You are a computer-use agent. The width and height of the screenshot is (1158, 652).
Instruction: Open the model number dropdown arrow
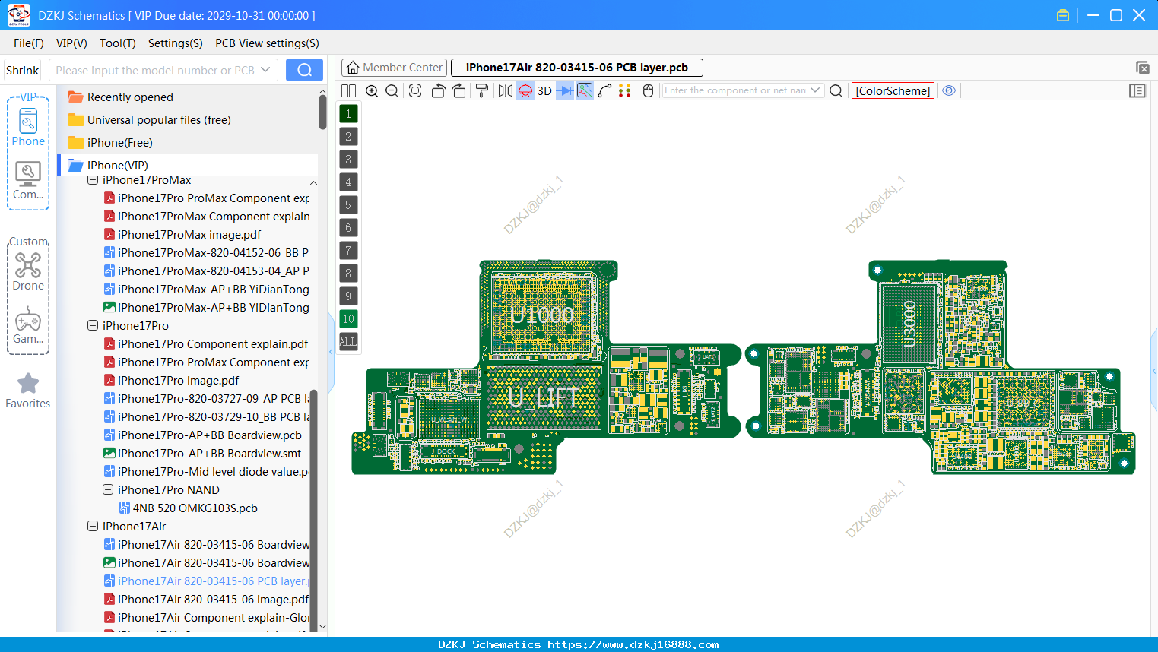tap(265, 70)
